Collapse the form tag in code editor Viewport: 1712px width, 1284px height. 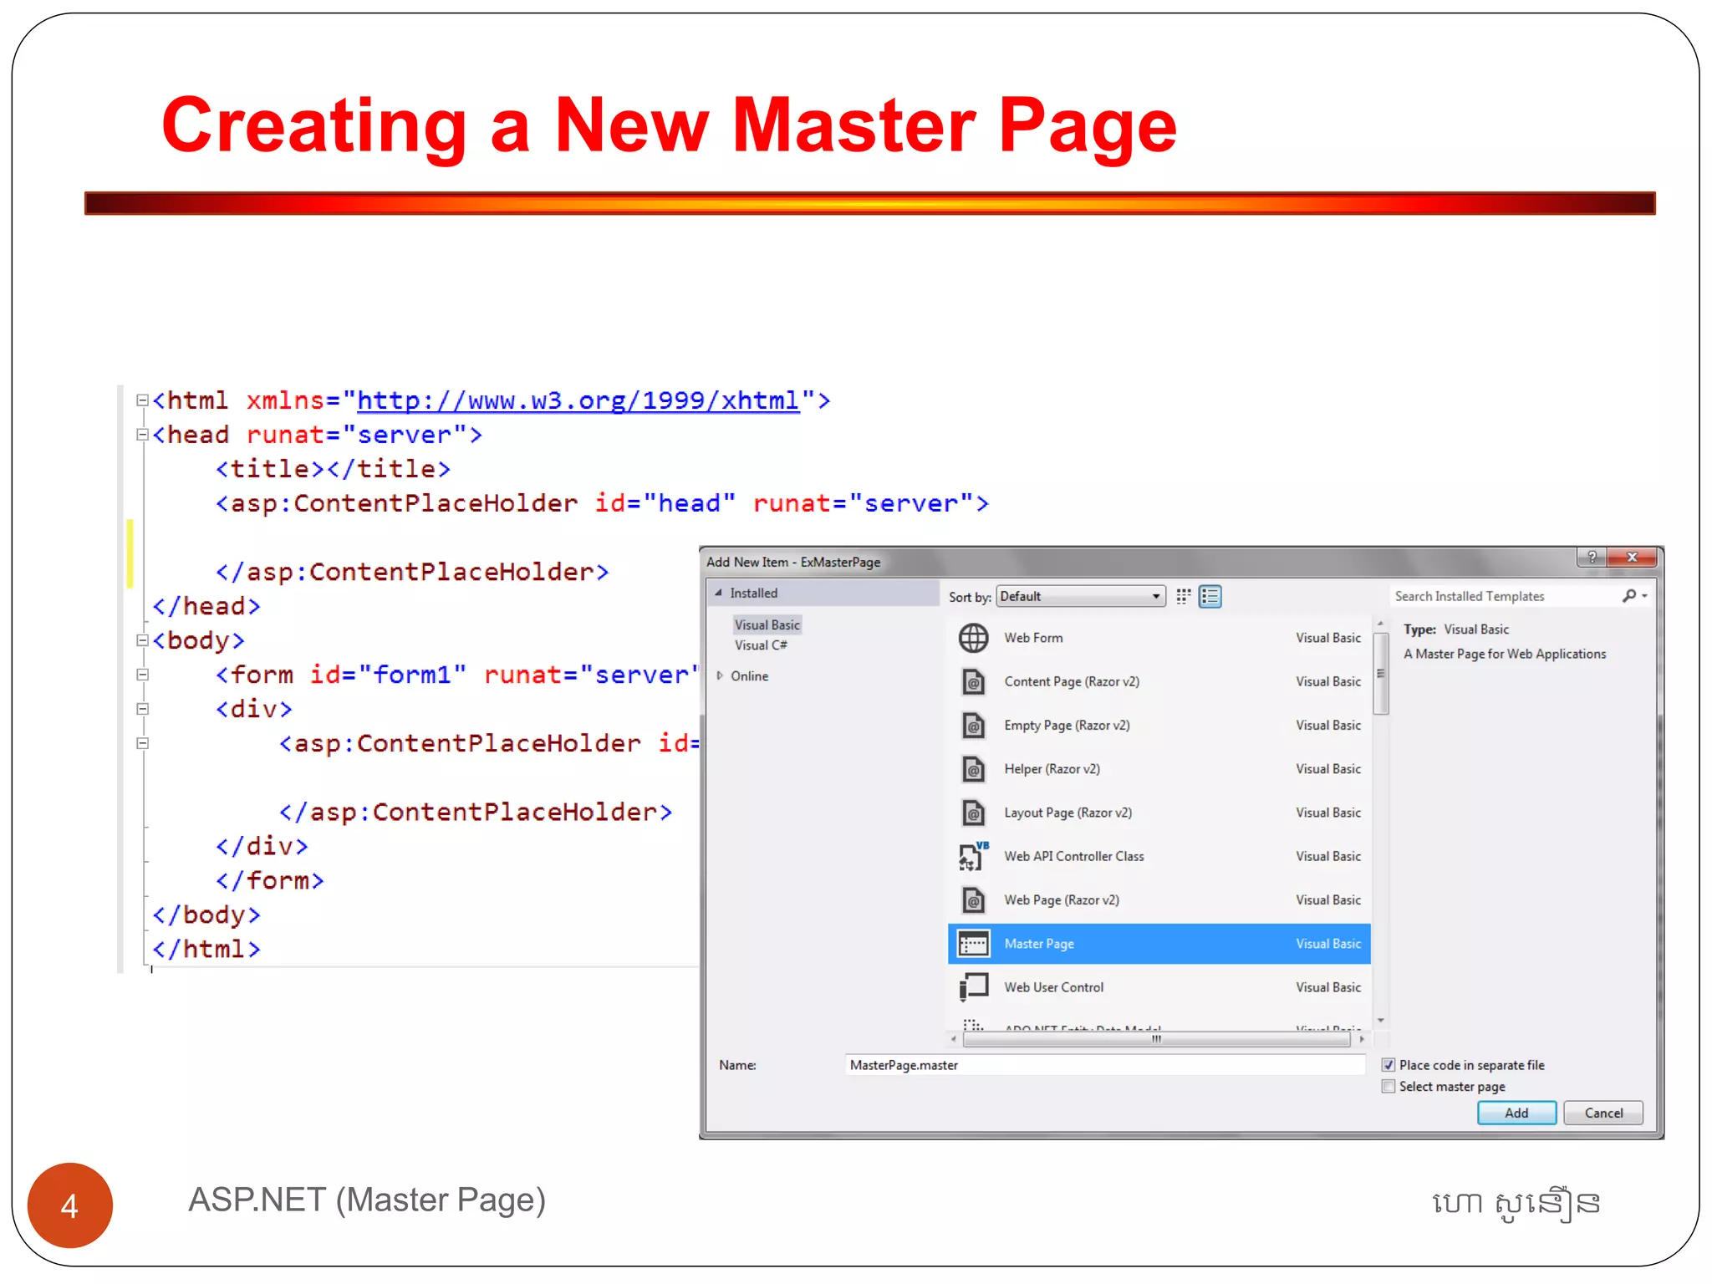point(142,675)
